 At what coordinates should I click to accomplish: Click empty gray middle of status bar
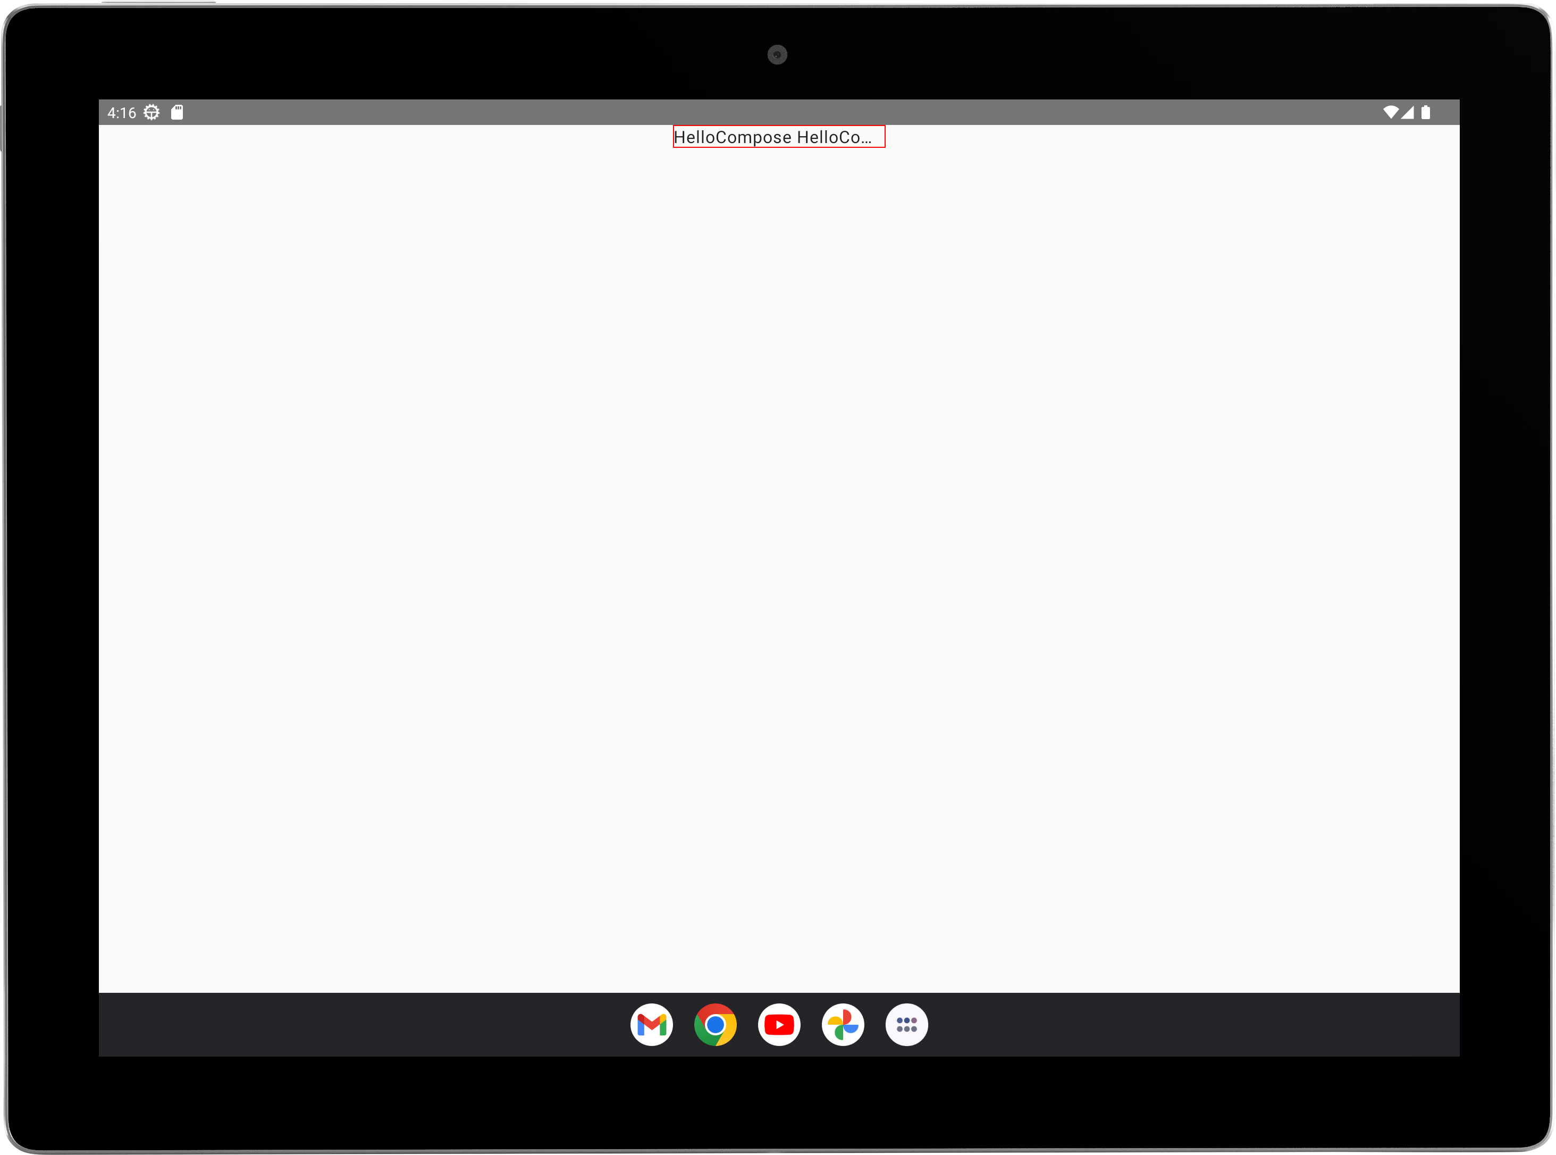pos(779,113)
